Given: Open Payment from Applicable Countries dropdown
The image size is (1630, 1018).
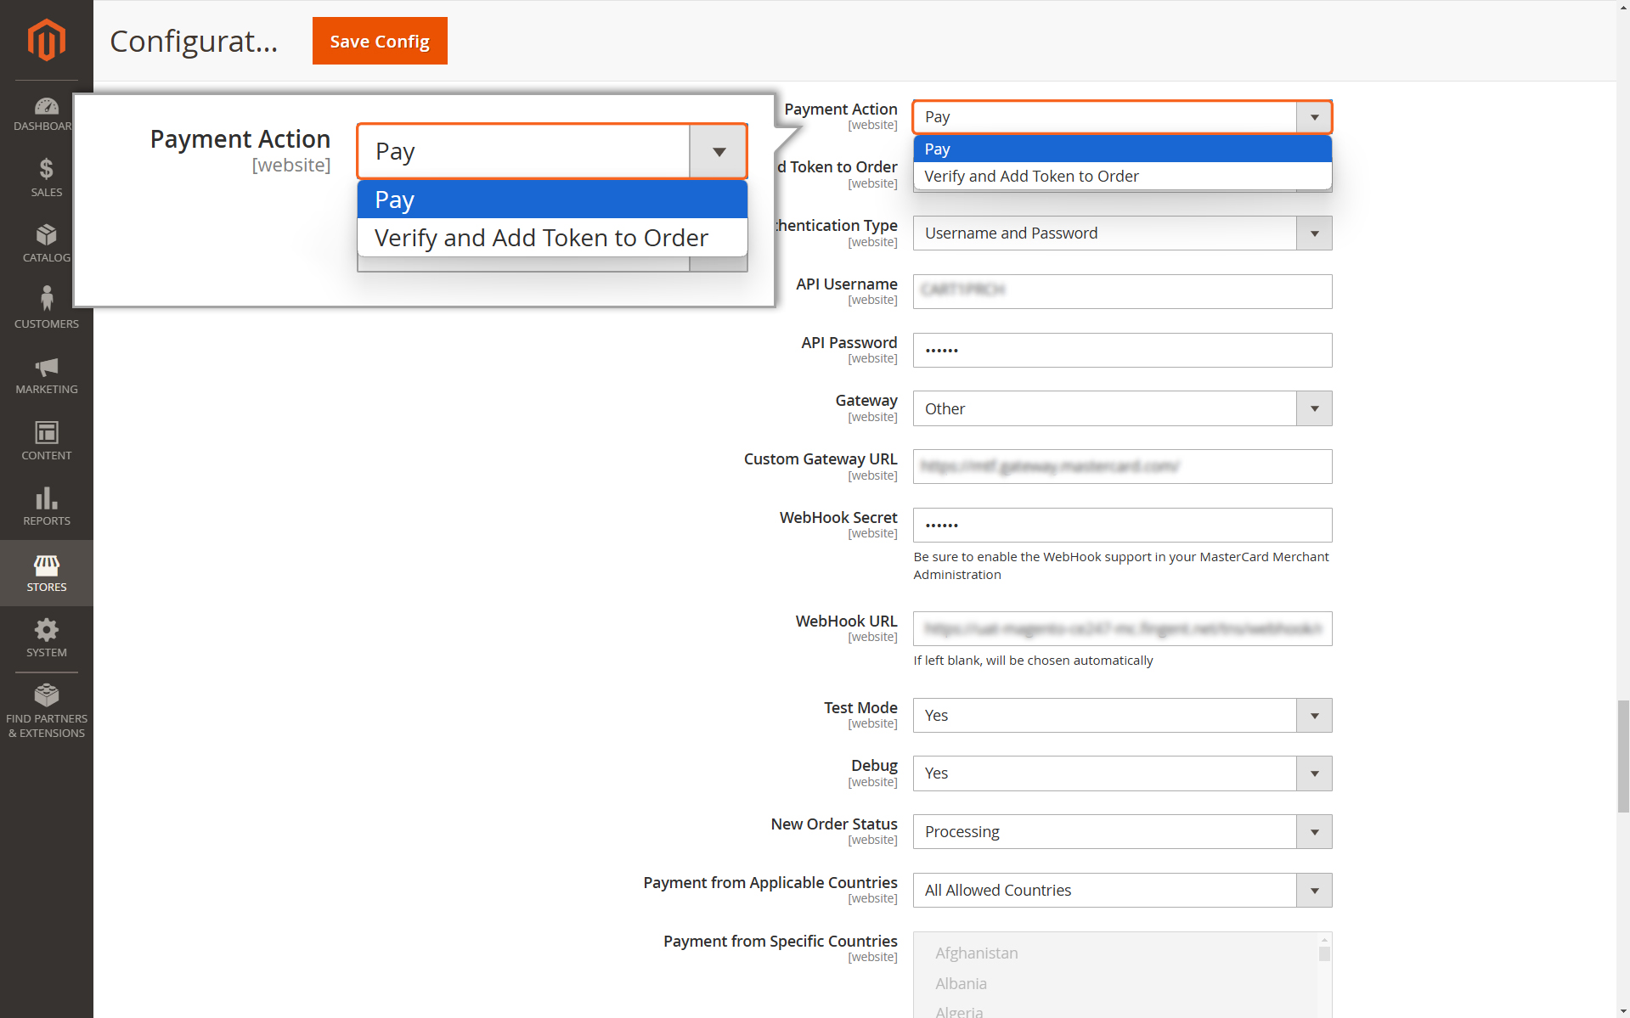Looking at the screenshot, I should (1122, 891).
